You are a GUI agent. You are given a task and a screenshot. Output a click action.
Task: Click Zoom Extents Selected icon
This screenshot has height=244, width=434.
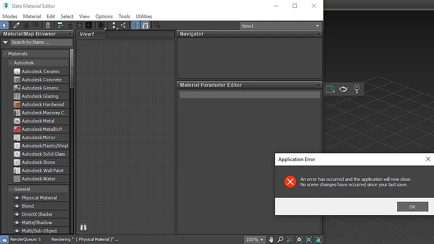point(309,239)
